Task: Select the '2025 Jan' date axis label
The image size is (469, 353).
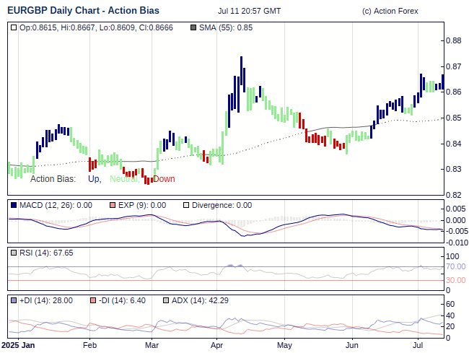Action: click(18, 346)
